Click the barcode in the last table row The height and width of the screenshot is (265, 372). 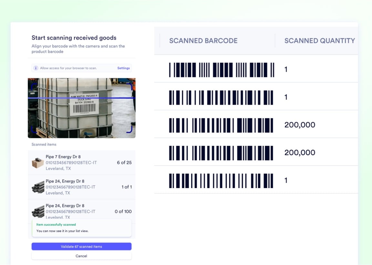(x=221, y=181)
